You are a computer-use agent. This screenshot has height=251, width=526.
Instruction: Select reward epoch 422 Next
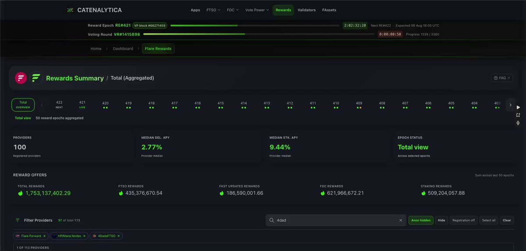pyautogui.click(x=59, y=105)
